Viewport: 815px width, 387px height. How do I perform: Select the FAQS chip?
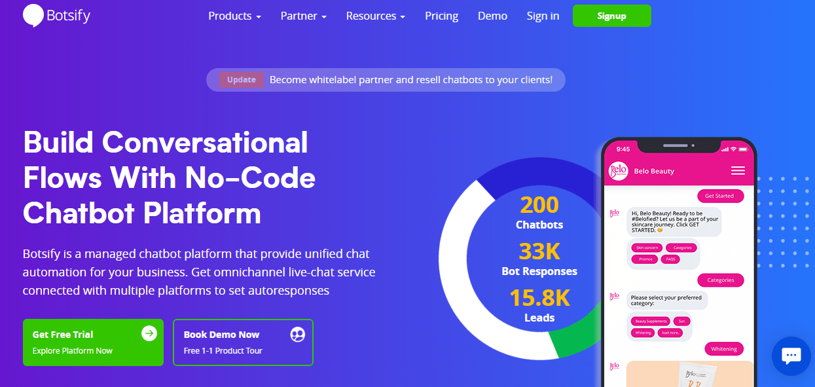point(670,259)
